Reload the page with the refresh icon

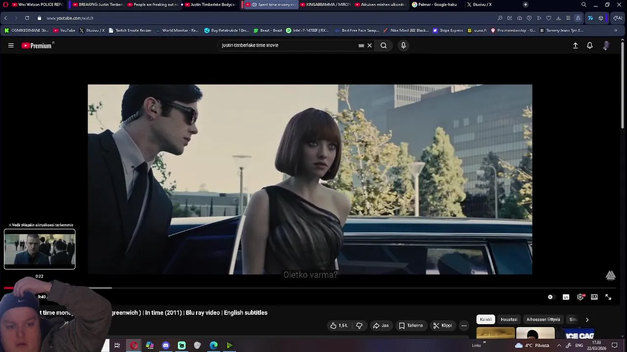pos(26,18)
